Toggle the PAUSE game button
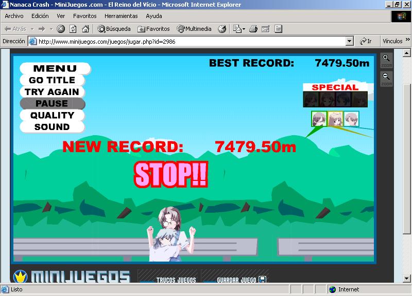The image size is (412, 296). [53, 104]
